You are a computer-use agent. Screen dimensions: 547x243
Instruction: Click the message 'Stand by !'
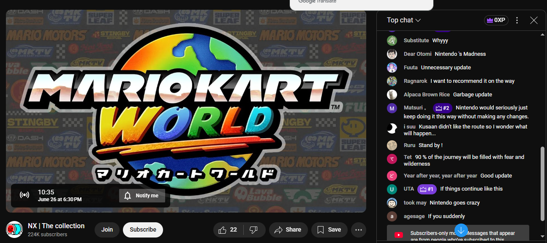coord(430,145)
